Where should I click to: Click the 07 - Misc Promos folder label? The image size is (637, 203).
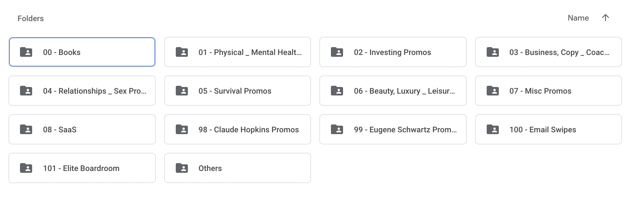(x=540, y=91)
